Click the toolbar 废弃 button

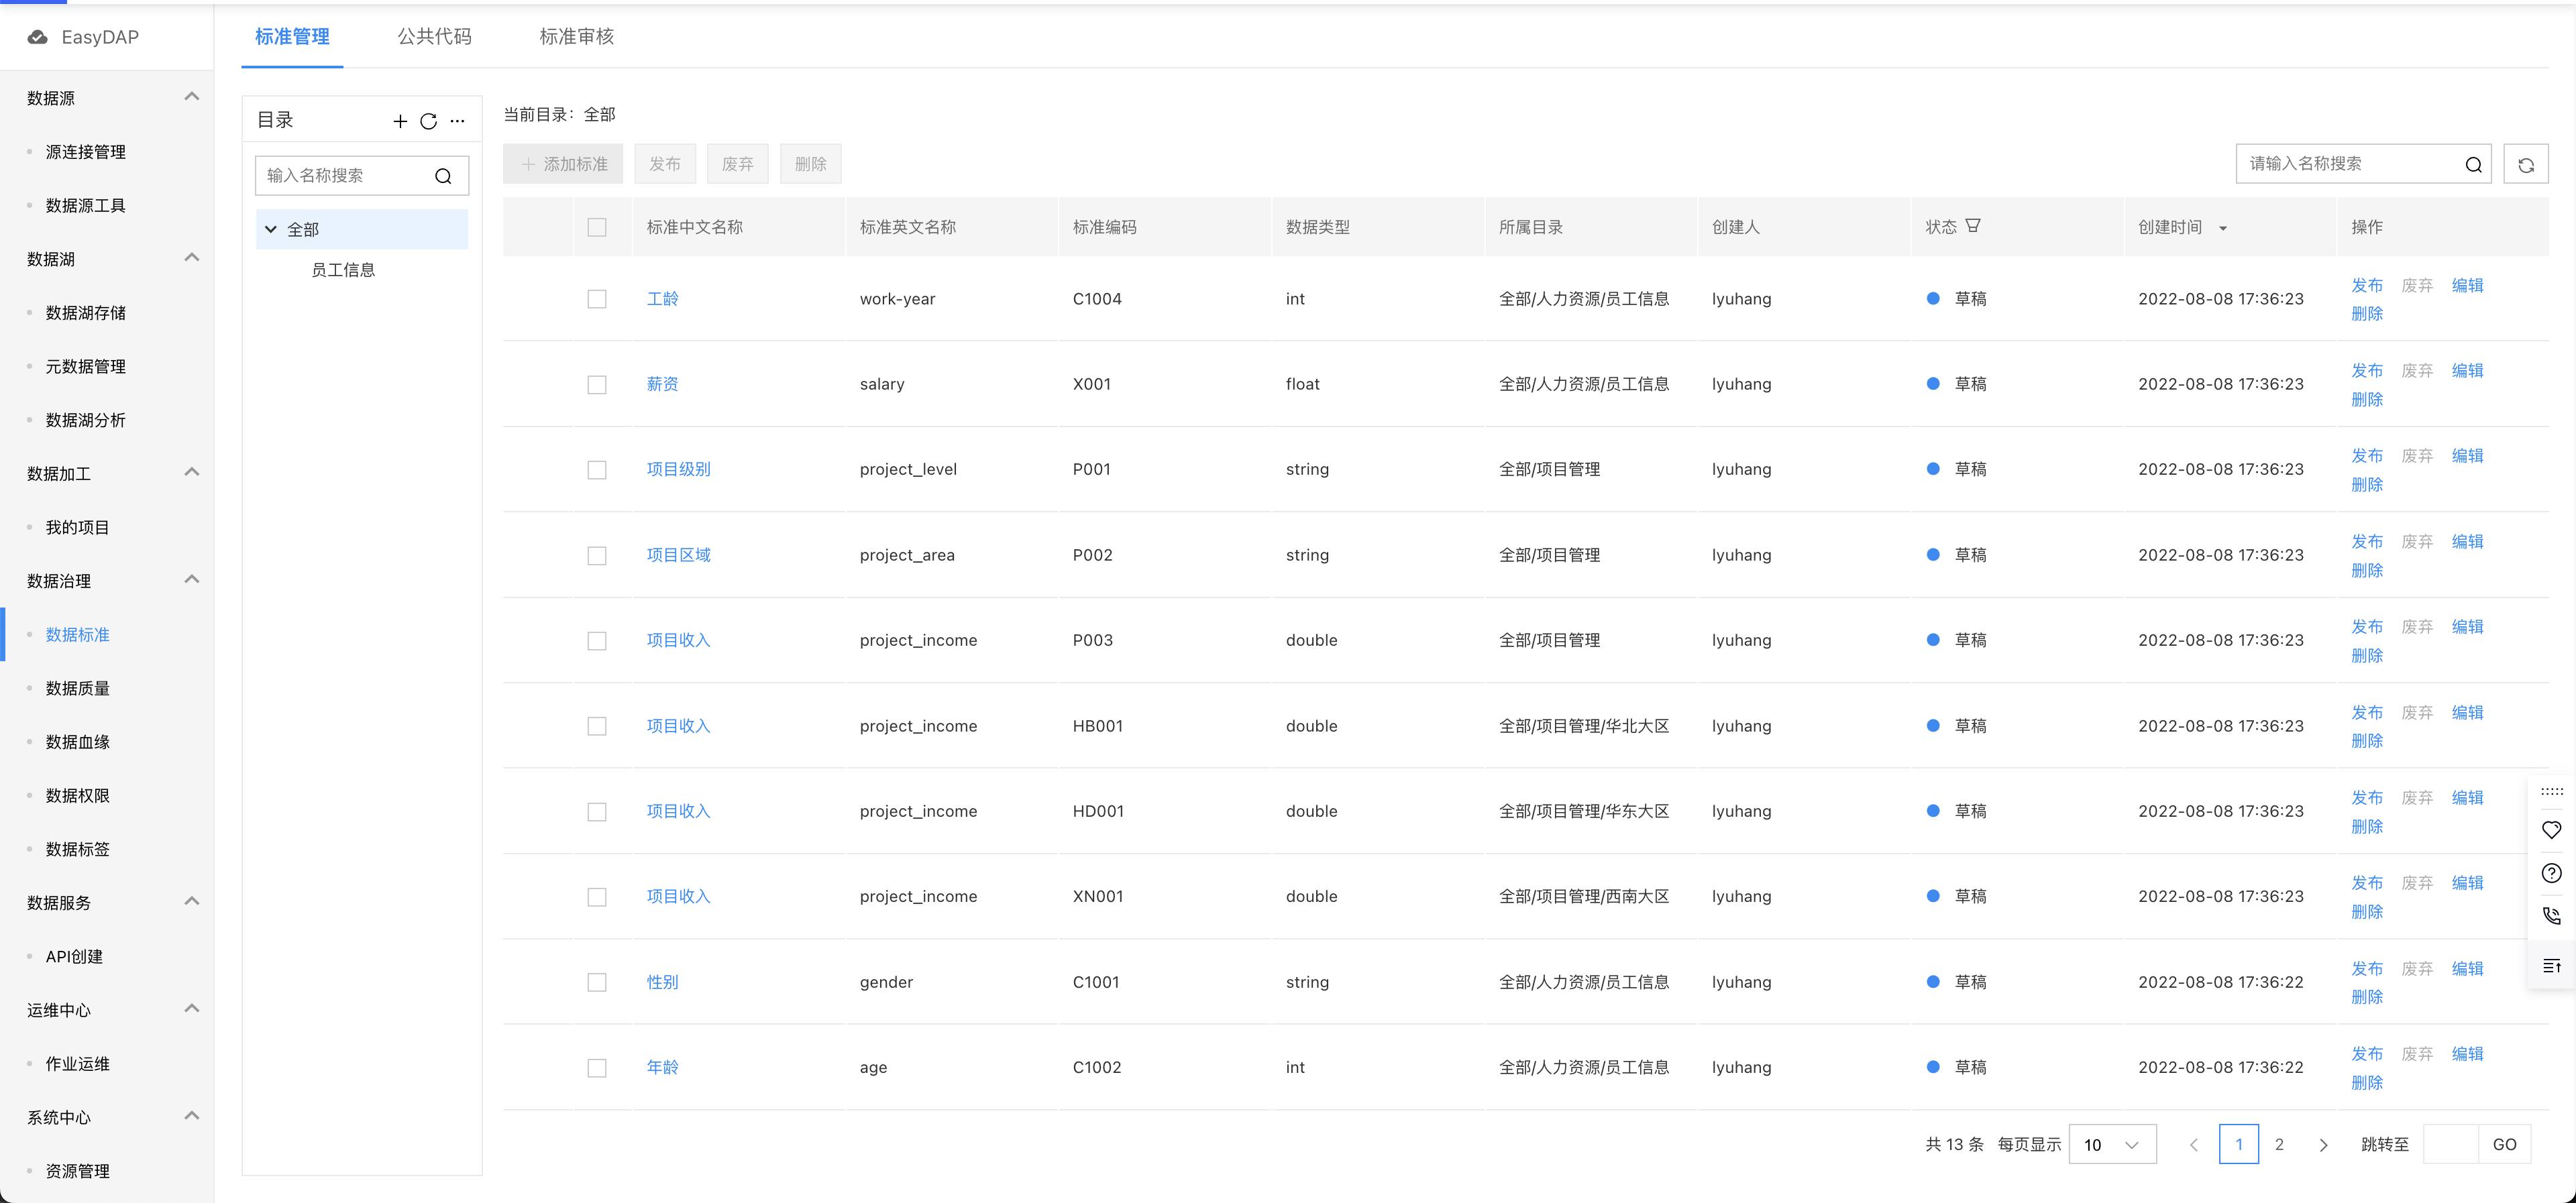pos(738,164)
